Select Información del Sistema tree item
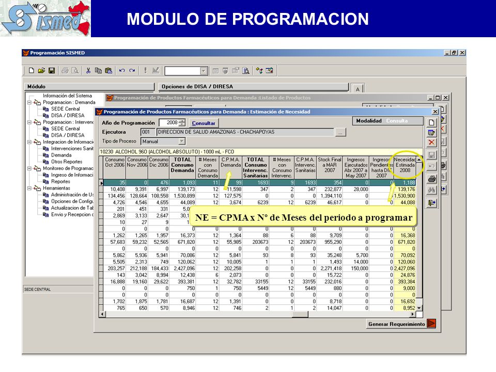 (67, 96)
